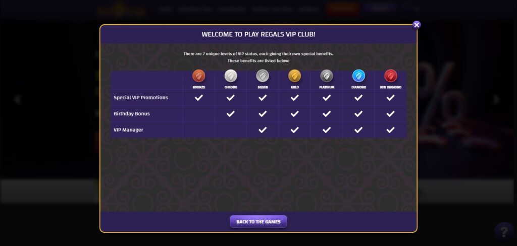This screenshot has height=246, width=517.
Task: Select the Gold VIP medal icon
Action: (294, 76)
